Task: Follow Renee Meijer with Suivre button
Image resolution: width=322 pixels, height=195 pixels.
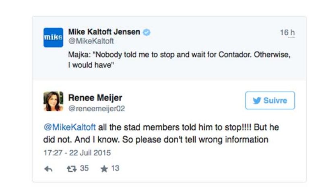Action: point(270,100)
